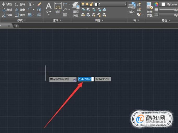The height and width of the screenshot is (133, 178).
Task: Toggle layer 0 sun freeze state
Action: point(87,4)
